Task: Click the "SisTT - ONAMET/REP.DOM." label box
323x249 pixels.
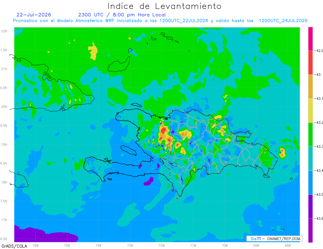Action: click(x=275, y=239)
